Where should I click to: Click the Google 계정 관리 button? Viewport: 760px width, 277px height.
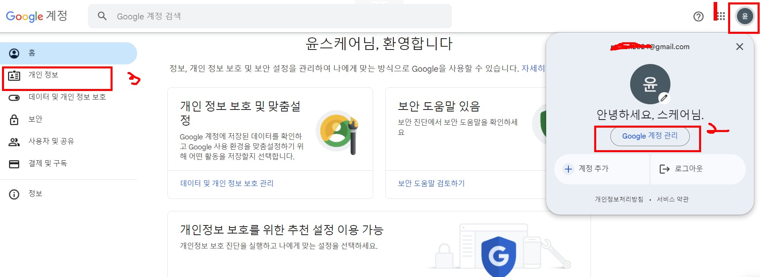[649, 136]
